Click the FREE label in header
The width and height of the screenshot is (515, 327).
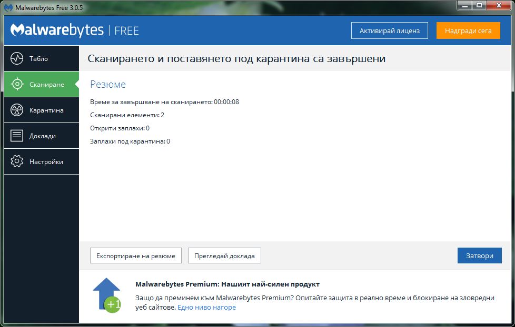(126, 31)
